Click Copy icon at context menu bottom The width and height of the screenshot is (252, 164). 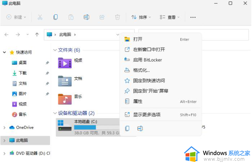click(x=127, y=128)
